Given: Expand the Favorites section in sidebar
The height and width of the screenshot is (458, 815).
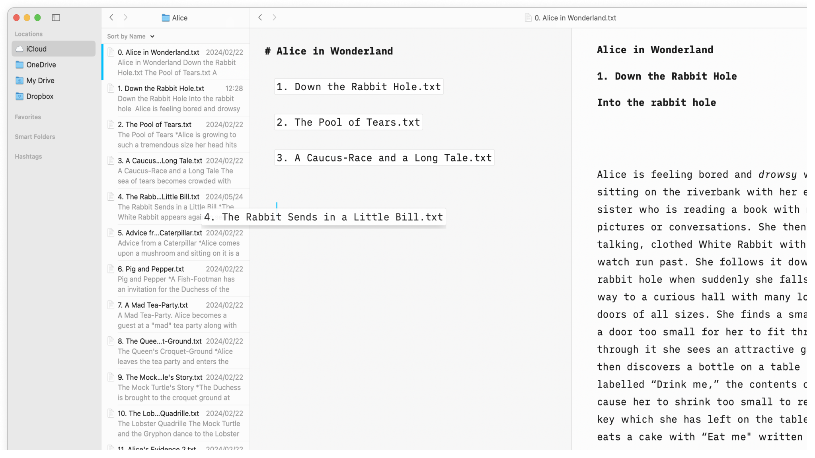Looking at the screenshot, I should tap(28, 117).
